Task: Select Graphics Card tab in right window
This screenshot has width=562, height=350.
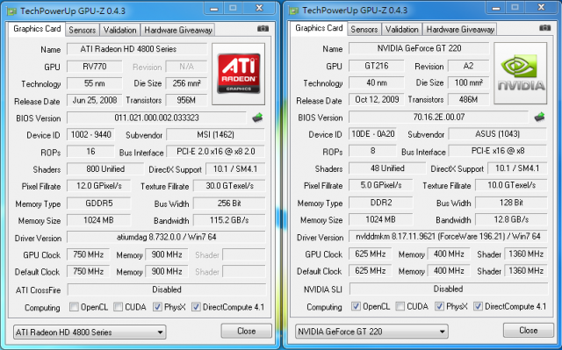Action: (319, 28)
